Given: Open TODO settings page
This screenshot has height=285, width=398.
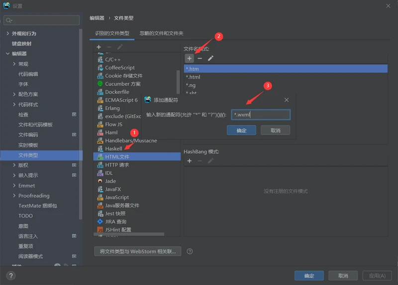Looking at the screenshot, I should [x=25, y=216].
